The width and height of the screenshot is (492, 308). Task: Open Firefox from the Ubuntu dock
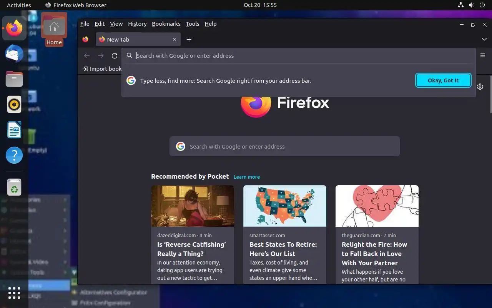point(14,28)
